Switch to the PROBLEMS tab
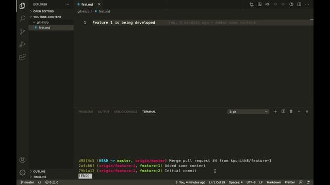Screen dimensions: 330x185 [86, 112]
